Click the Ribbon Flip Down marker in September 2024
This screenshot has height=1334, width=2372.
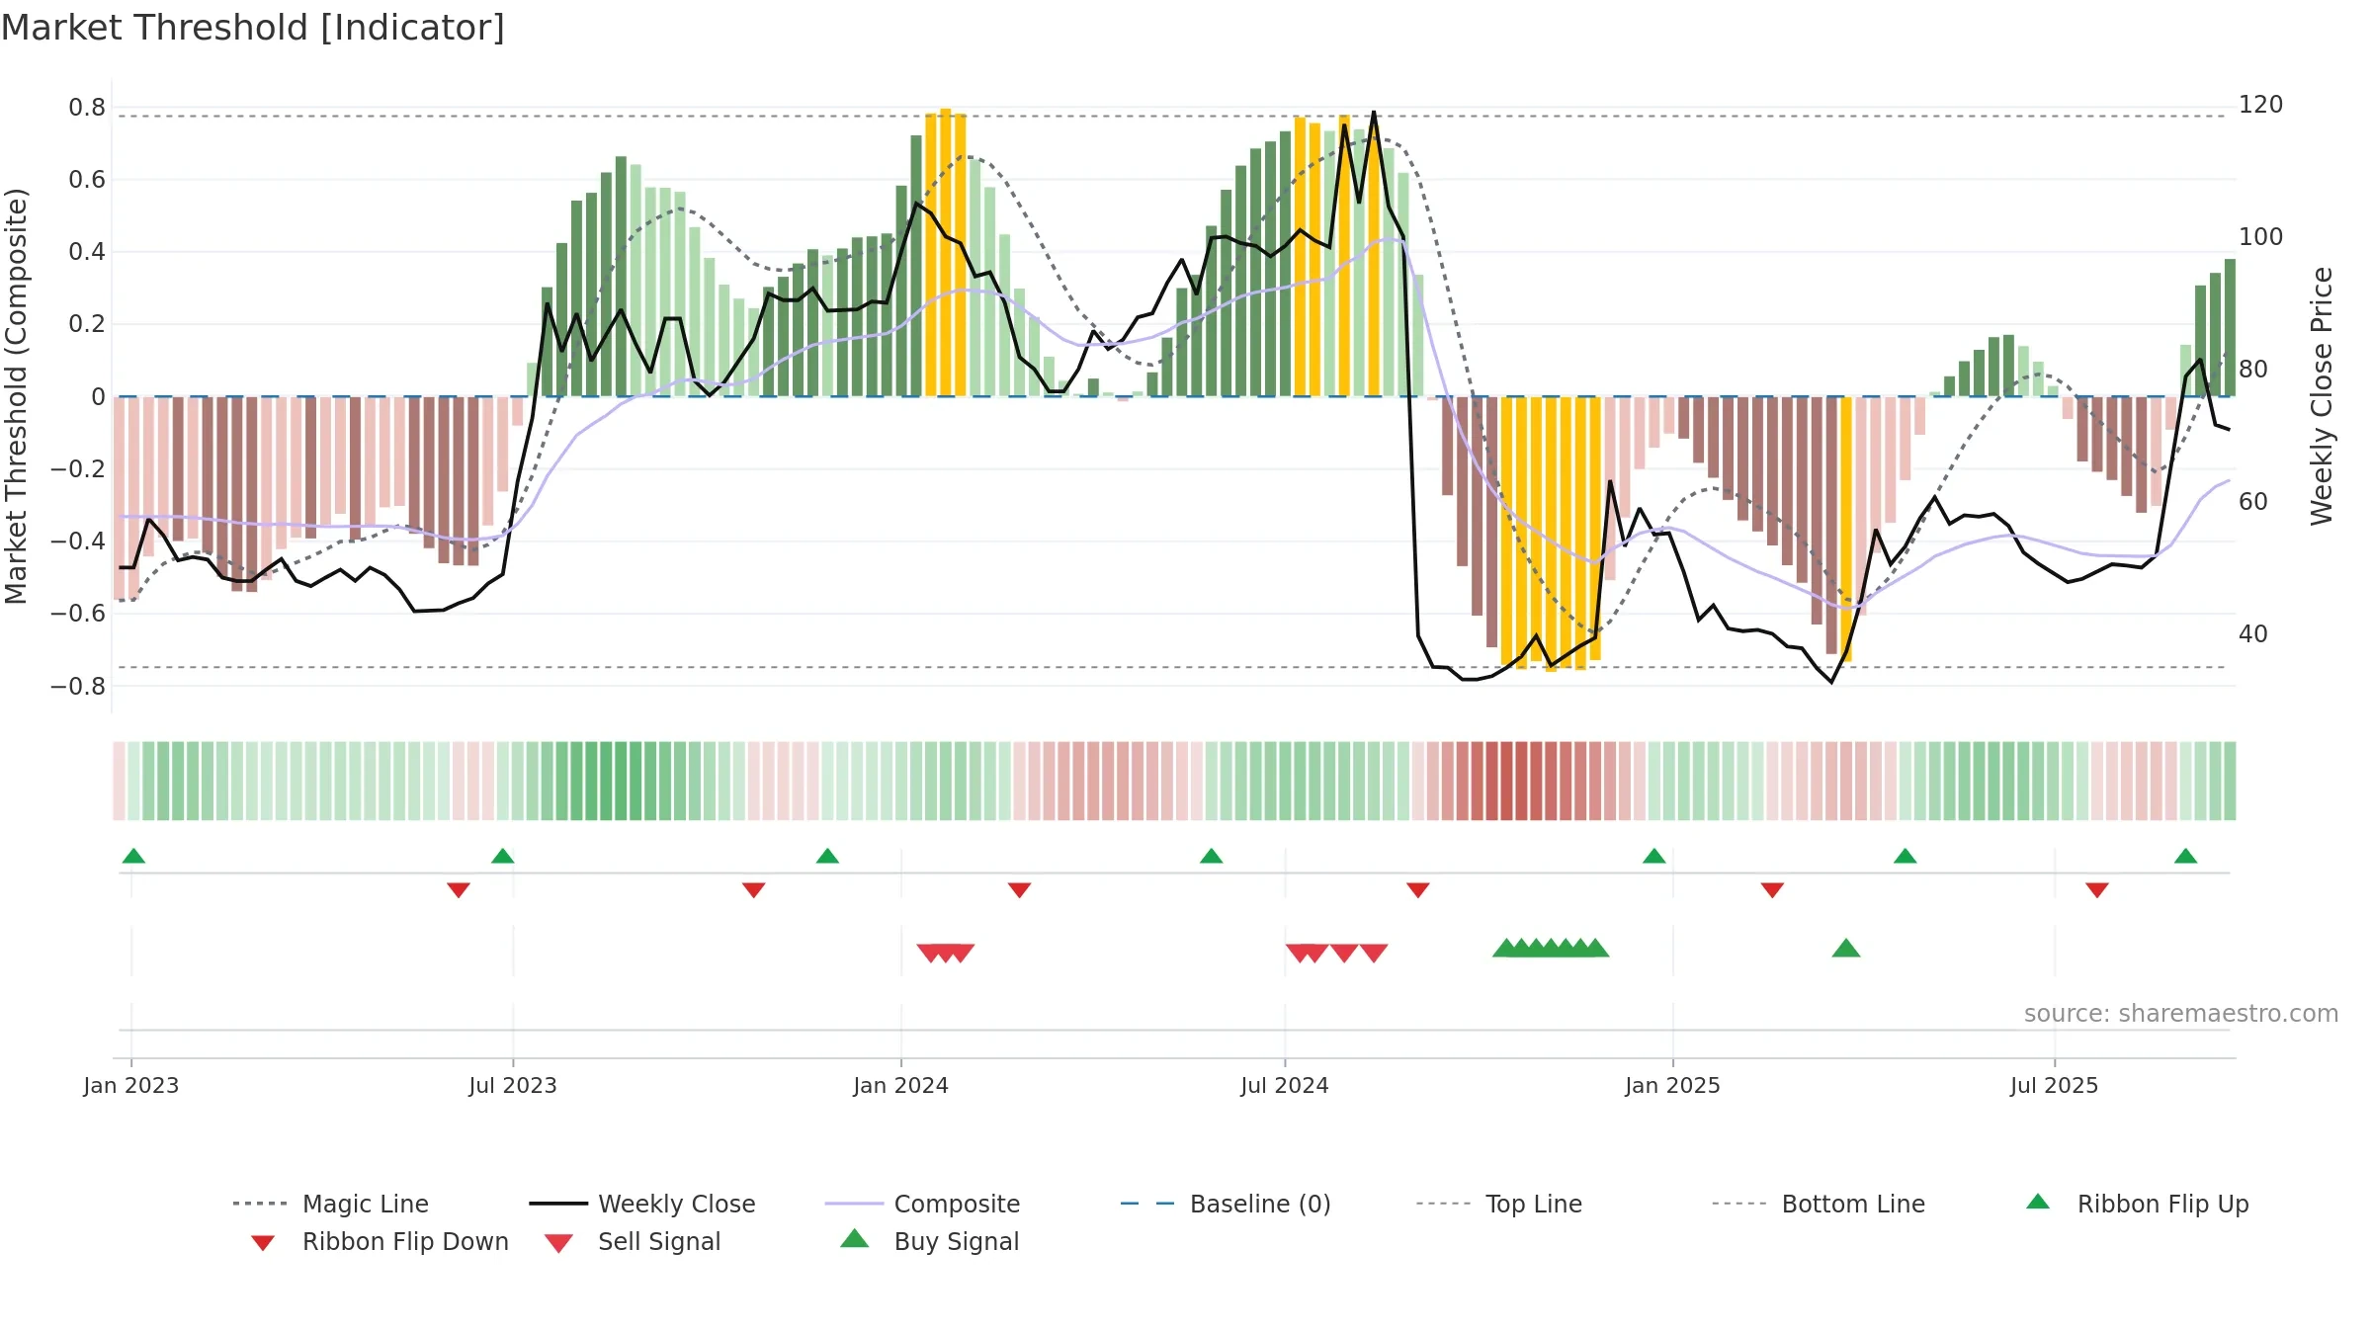pyautogui.click(x=1417, y=890)
